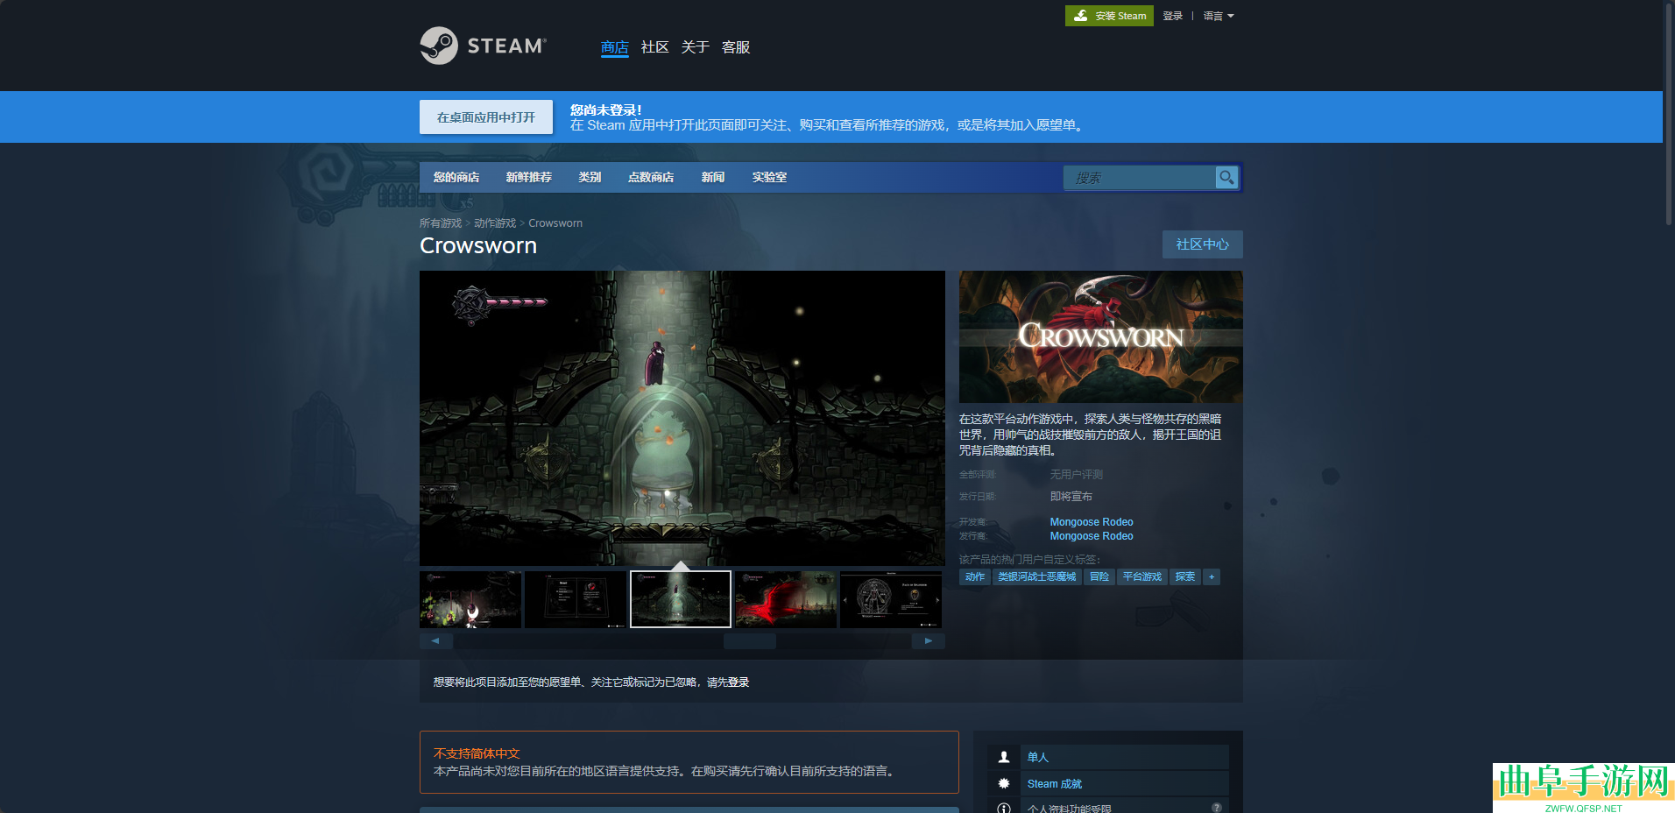The width and height of the screenshot is (1675, 813).
Task: Click the Crowsworn header capsule image
Action: point(1101,336)
